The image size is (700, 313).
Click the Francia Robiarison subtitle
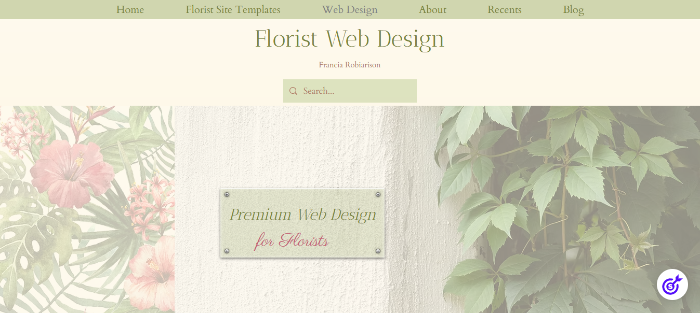[x=350, y=65]
